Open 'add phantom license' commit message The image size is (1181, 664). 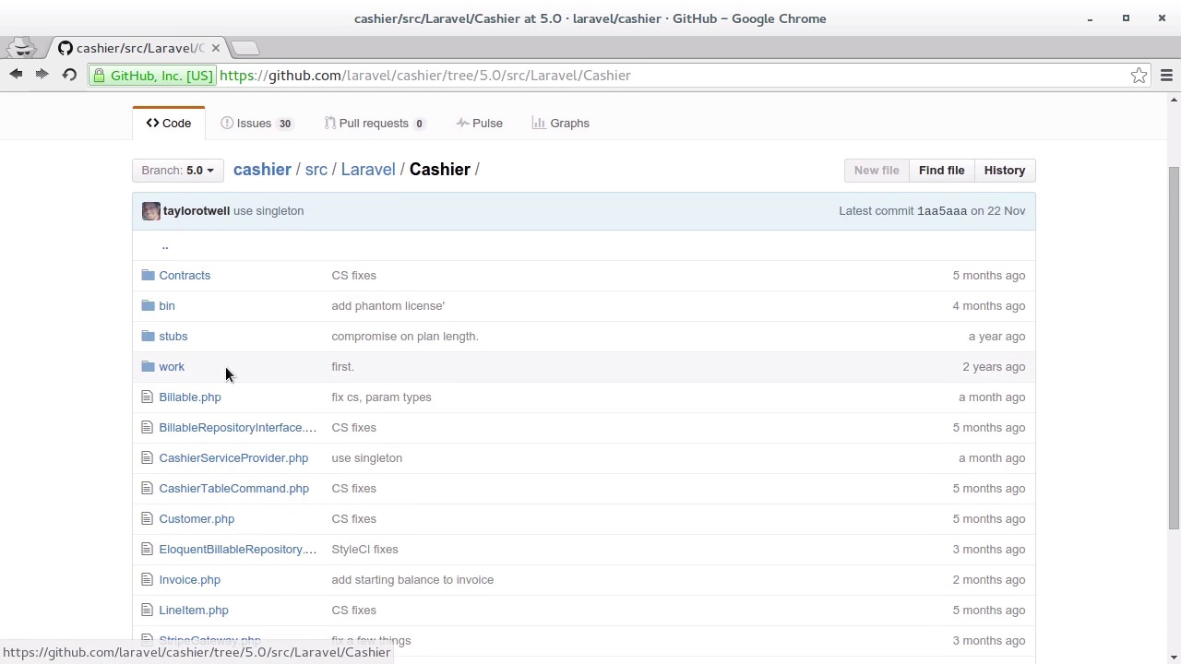pyautogui.click(x=388, y=305)
